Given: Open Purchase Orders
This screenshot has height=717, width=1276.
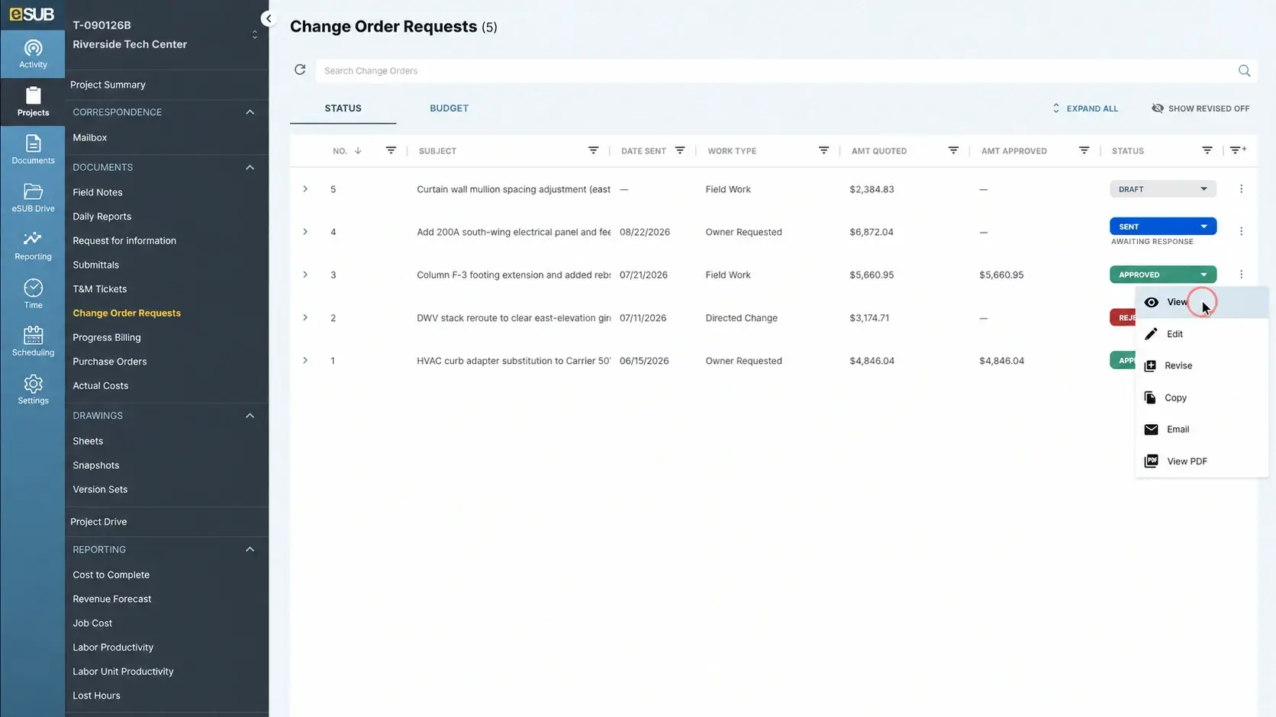Looking at the screenshot, I should pos(110,362).
